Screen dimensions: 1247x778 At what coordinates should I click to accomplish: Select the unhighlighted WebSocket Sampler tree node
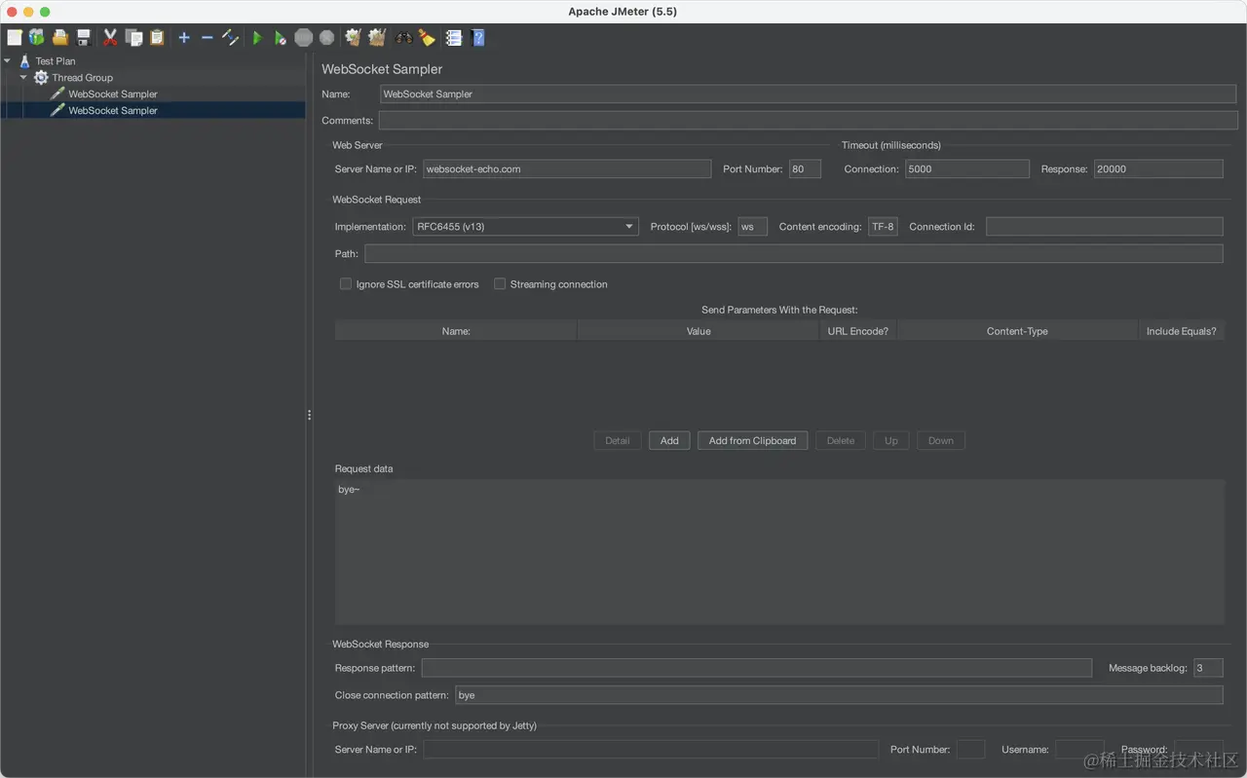(x=113, y=94)
